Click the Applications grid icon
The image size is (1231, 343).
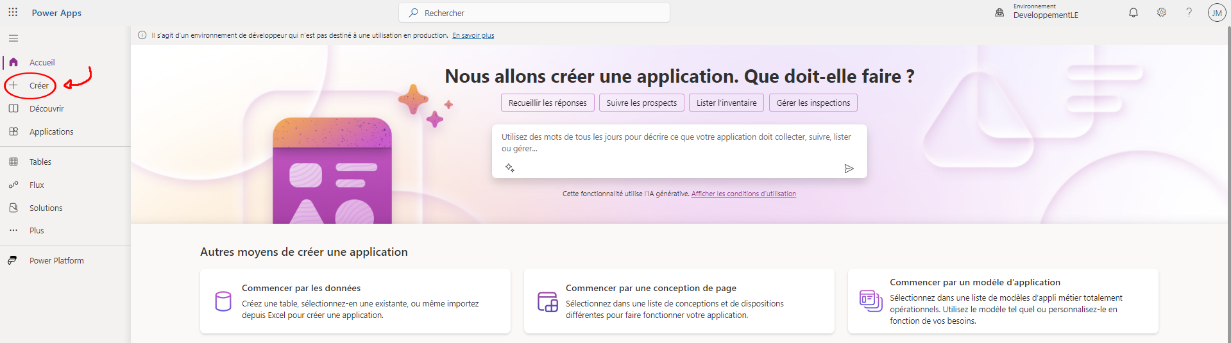[13, 131]
